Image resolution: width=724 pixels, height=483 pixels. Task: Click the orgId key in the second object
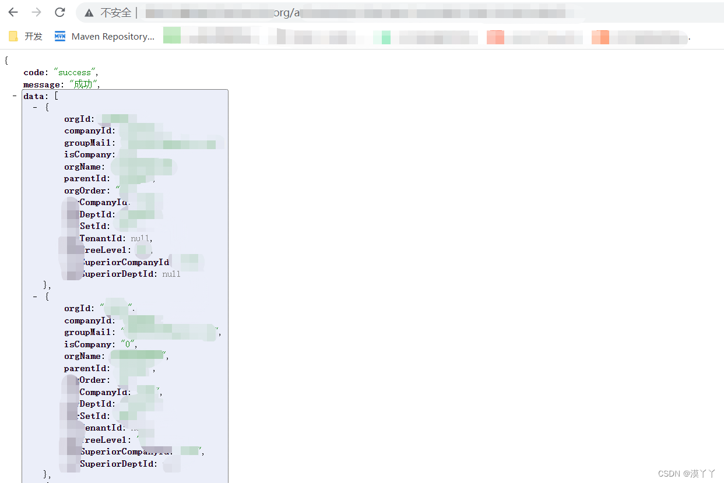79,308
